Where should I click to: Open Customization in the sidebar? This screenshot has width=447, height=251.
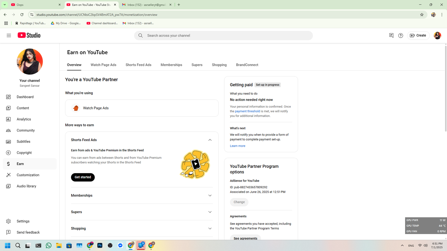coord(30,175)
